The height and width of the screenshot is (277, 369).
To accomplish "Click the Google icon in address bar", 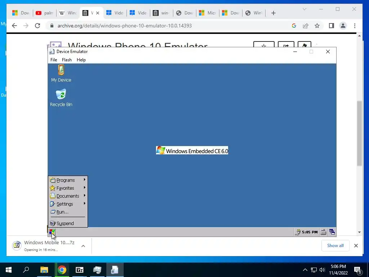I will click(x=294, y=26).
